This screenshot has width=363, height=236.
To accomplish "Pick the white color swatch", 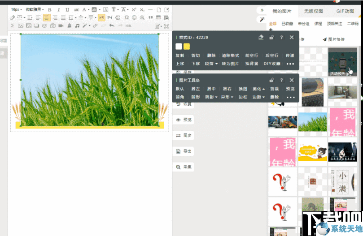I will click(x=179, y=47).
